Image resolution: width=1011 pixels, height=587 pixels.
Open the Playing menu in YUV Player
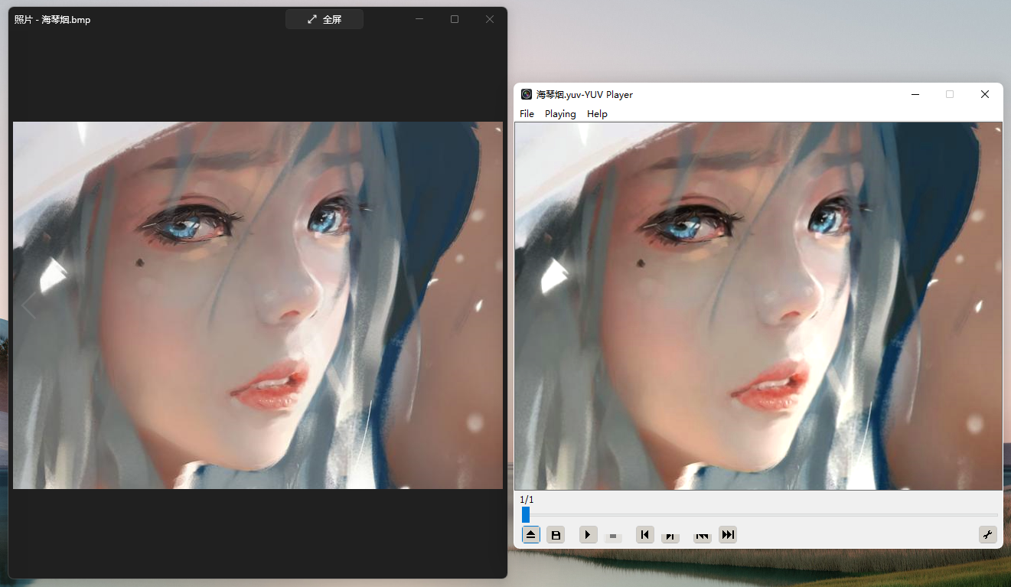(x=560, y=113)
